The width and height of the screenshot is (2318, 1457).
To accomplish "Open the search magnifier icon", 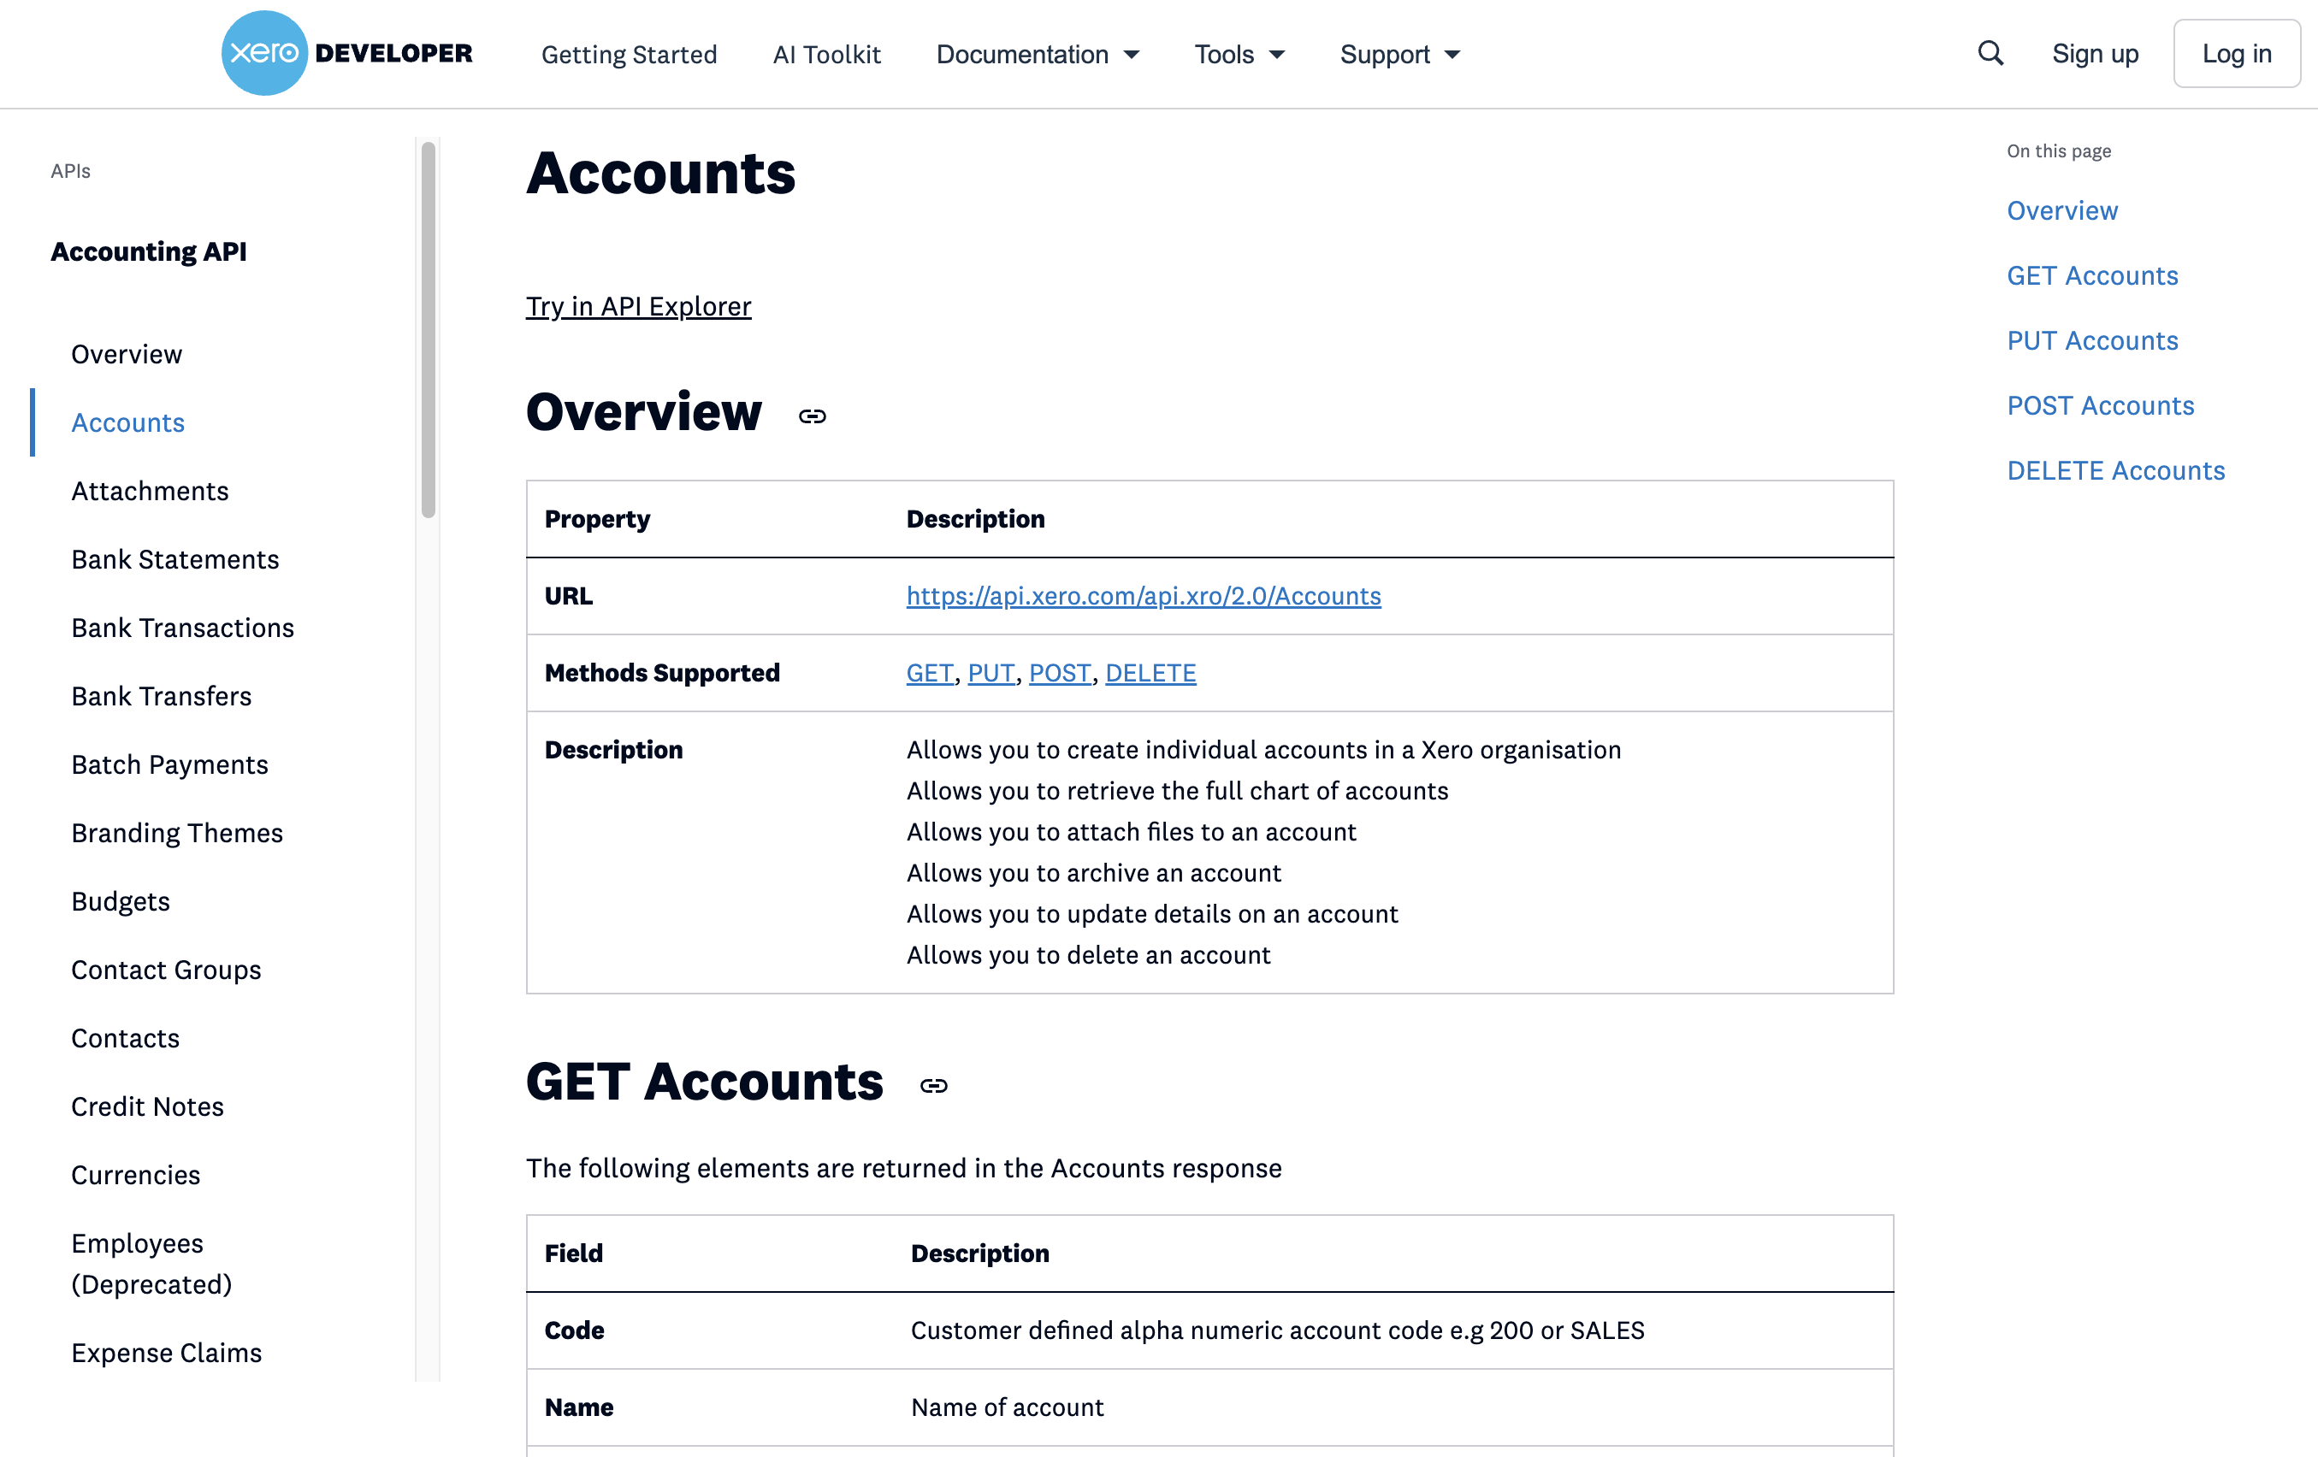I will (x=1990, y=53).
